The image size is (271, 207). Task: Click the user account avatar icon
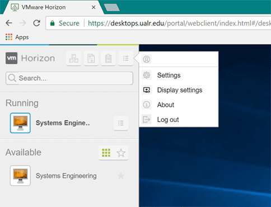(x=146, y=59)
